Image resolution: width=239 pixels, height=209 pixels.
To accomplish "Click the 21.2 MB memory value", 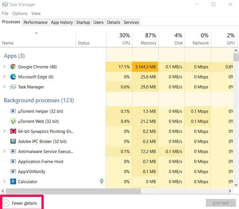I will tap(148, 121).
